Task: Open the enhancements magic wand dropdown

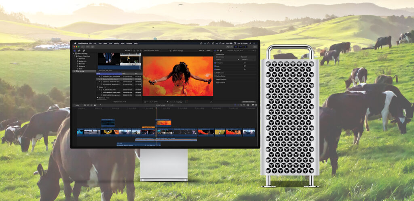Action: tap(151, 102)
